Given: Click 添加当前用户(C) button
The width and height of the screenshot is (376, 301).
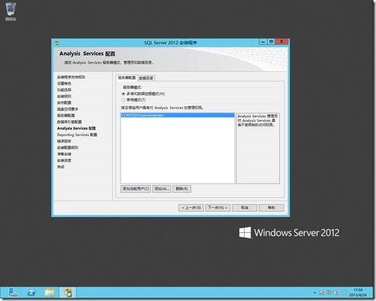Looking at the screenshot, I should [135, 189].
